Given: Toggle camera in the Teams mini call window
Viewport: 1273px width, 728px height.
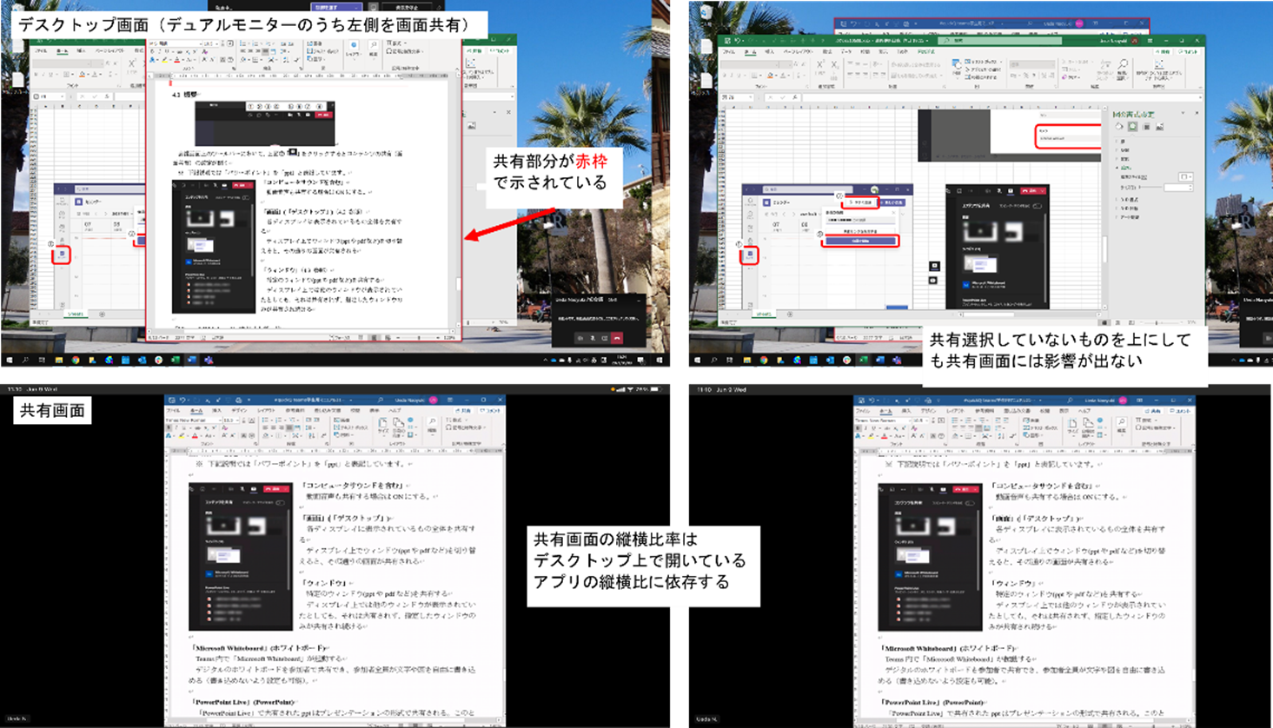Looking at the screenshot, I should [x=580, y=338].
